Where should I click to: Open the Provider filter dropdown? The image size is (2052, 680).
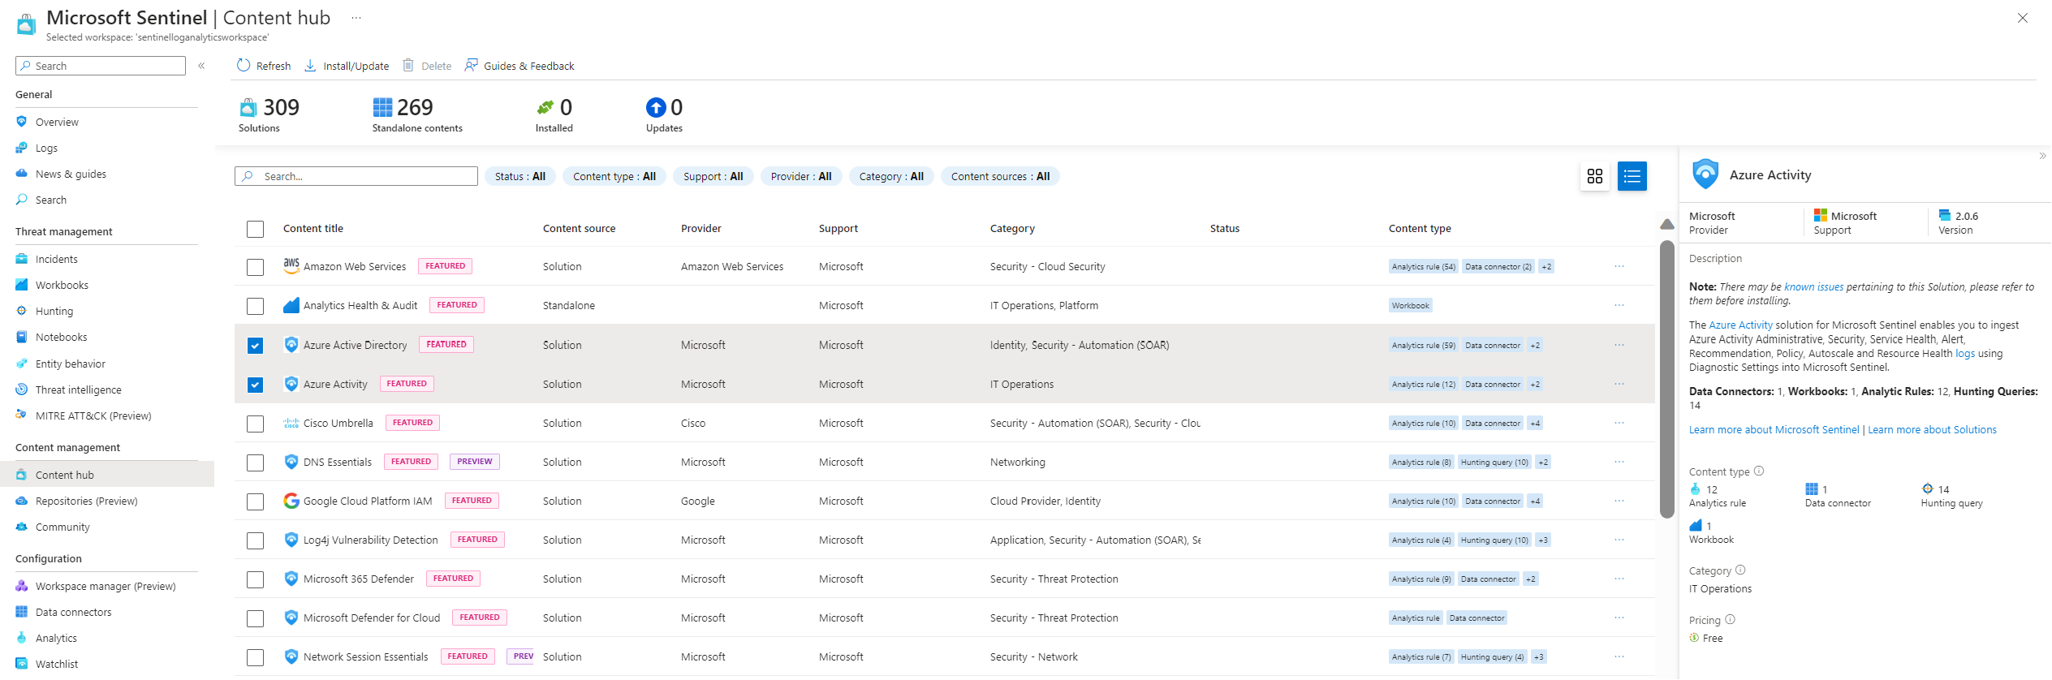pos(801,176)
